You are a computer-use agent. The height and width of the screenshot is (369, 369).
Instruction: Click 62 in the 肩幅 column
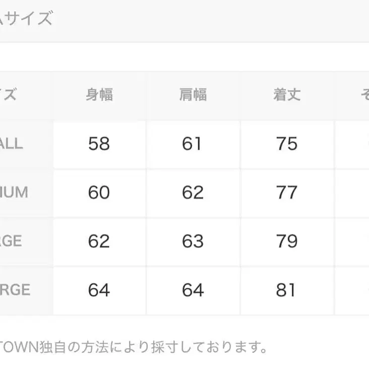[193, 193]
